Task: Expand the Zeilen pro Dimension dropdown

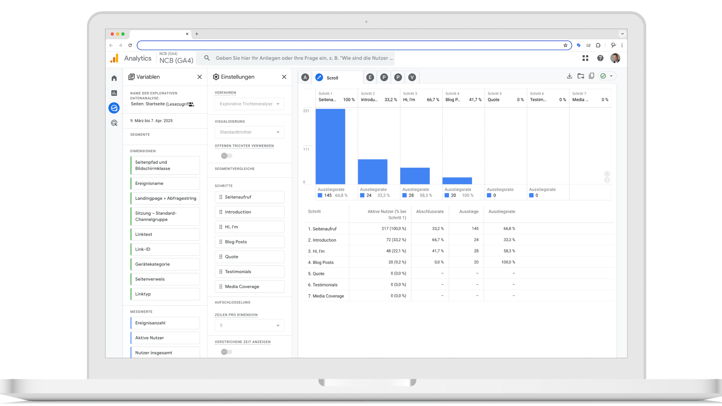Action: pos(249,325)
